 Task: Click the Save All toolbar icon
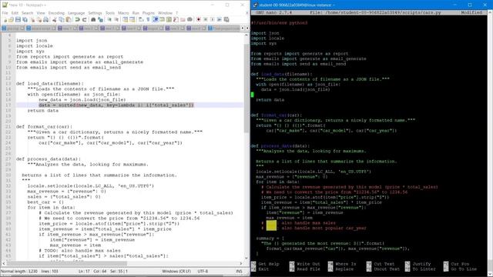point(25,19)
